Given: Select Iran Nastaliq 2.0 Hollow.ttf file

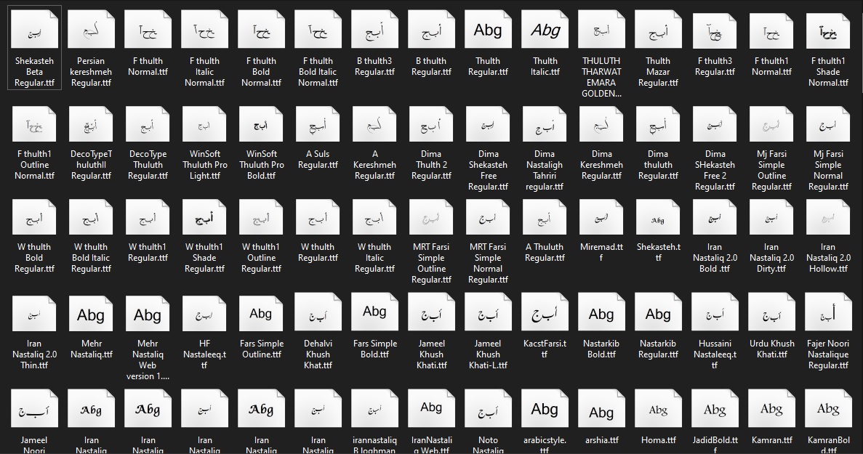Looking at the screenshot, I should pyautogui.click(x=828, y=217).
